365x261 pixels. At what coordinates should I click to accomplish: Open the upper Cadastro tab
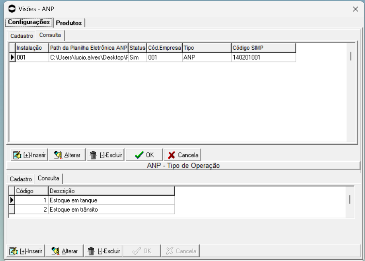(21, 36)
